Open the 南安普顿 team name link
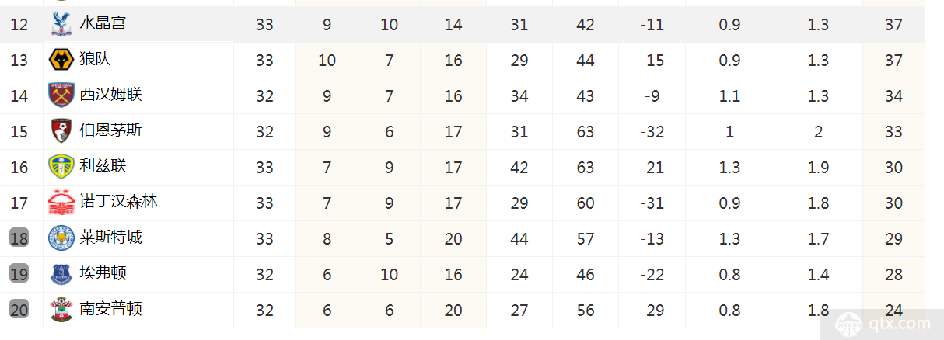Image resolution: width=944 pixels, height=340 pixels. 110,309
